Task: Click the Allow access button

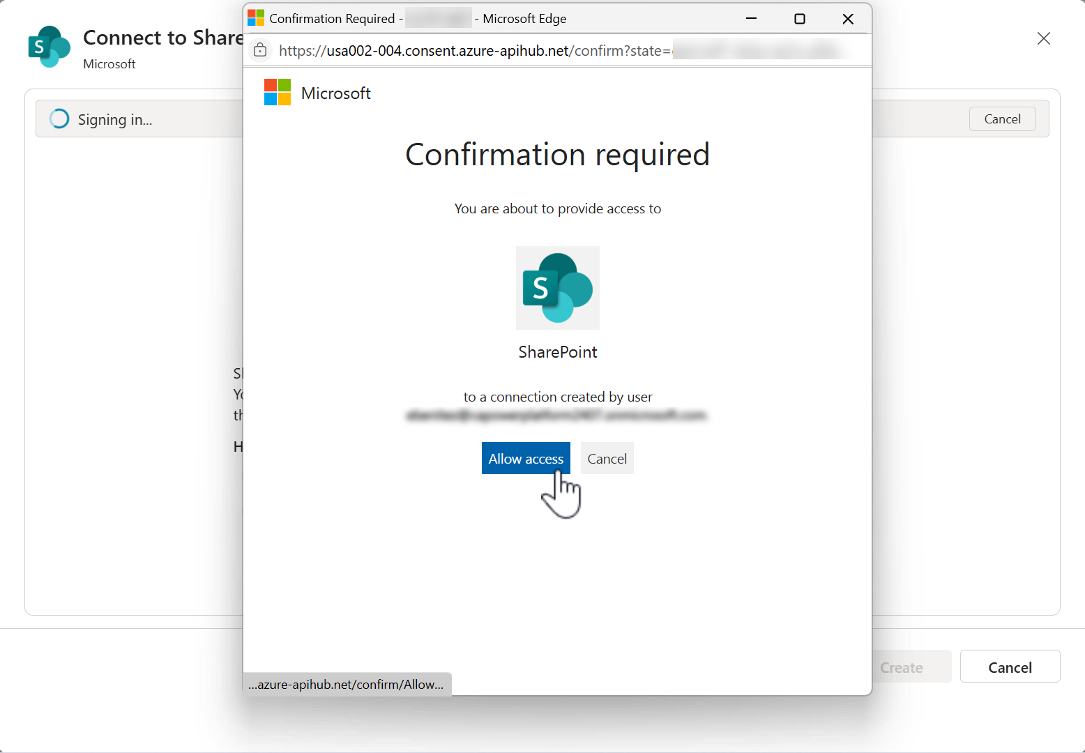Action: coord(526,458)
